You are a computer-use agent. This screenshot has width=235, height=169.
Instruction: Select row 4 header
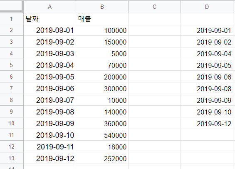click(11, 53)
